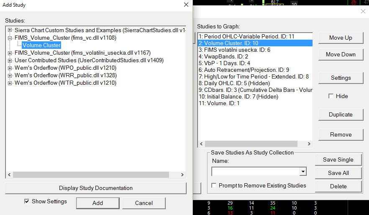This screenshot has height=215, width=369.
Task: Click the Duplicate button
Action: [341, 114]
